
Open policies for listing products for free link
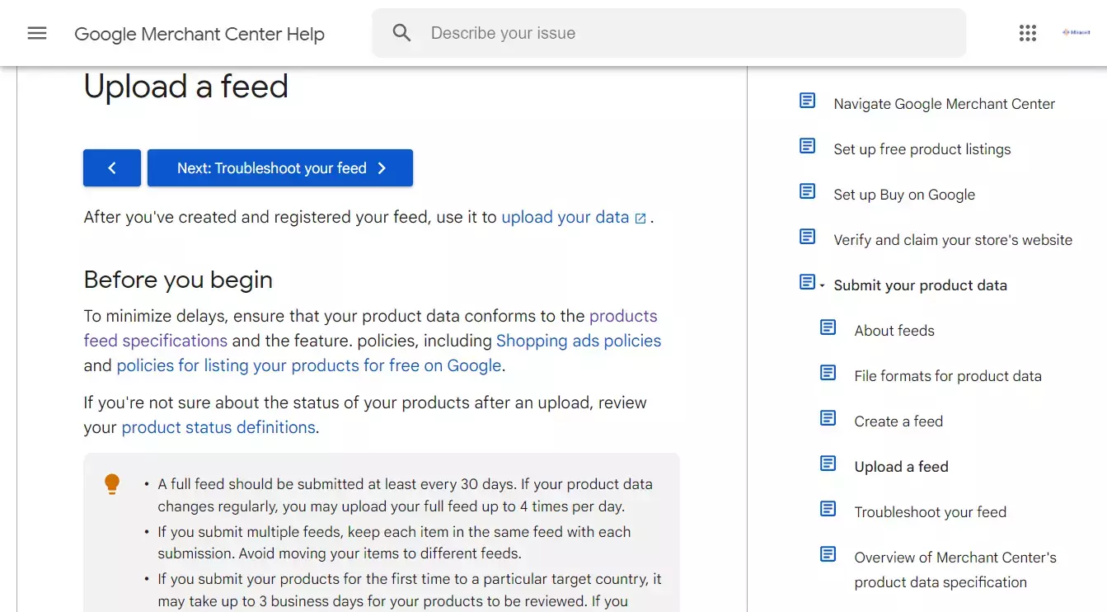click(308, 365)
